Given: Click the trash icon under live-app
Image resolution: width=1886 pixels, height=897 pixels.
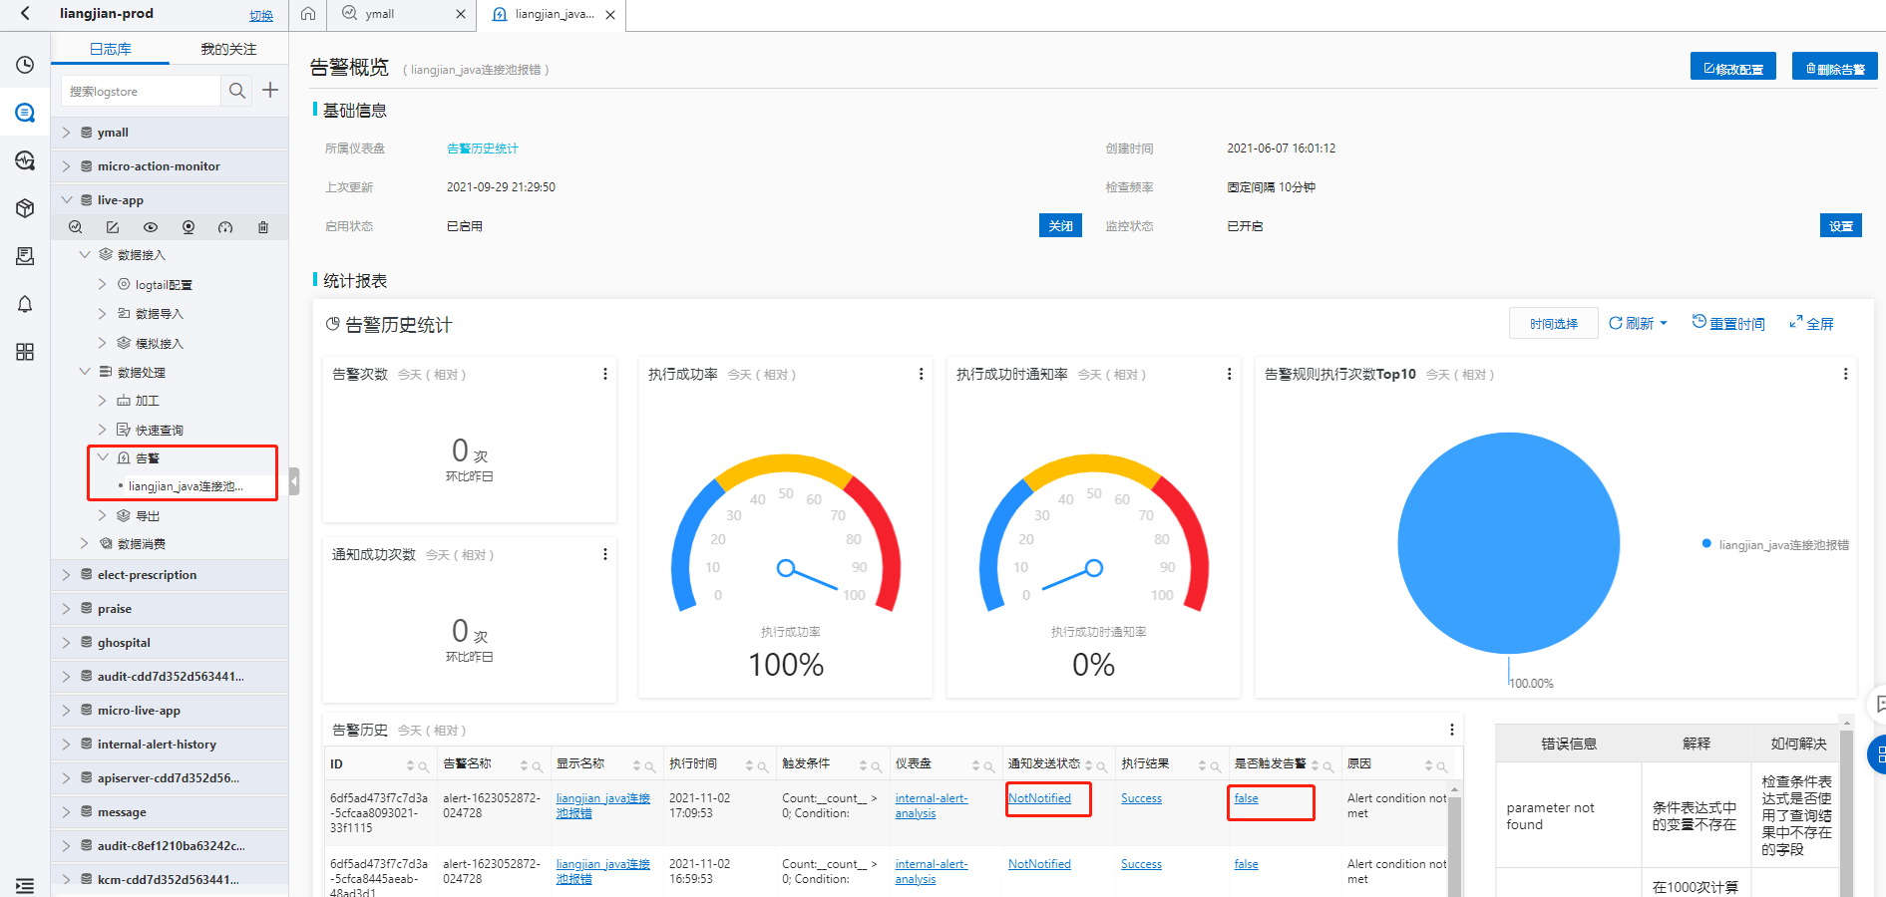Looking at the screenshot, I should coord(263,227).
